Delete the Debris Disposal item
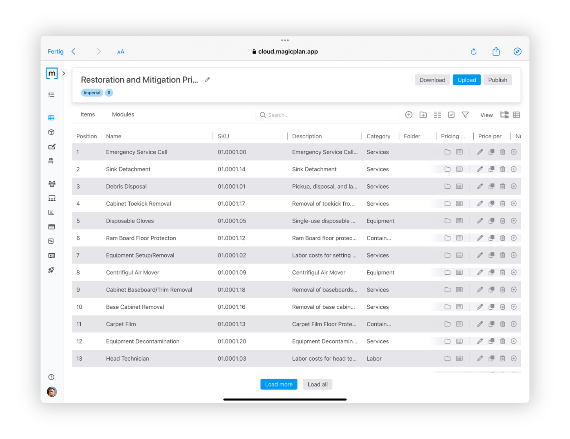The height and width of the screenshot is (439, 570). coord(503,186)
